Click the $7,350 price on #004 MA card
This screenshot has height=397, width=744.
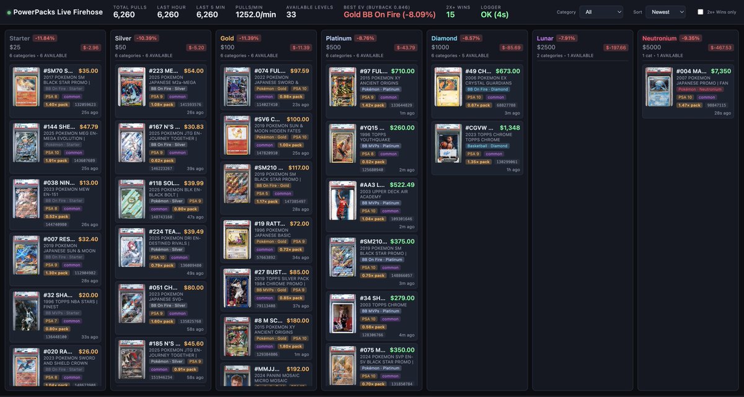point(721,71)
